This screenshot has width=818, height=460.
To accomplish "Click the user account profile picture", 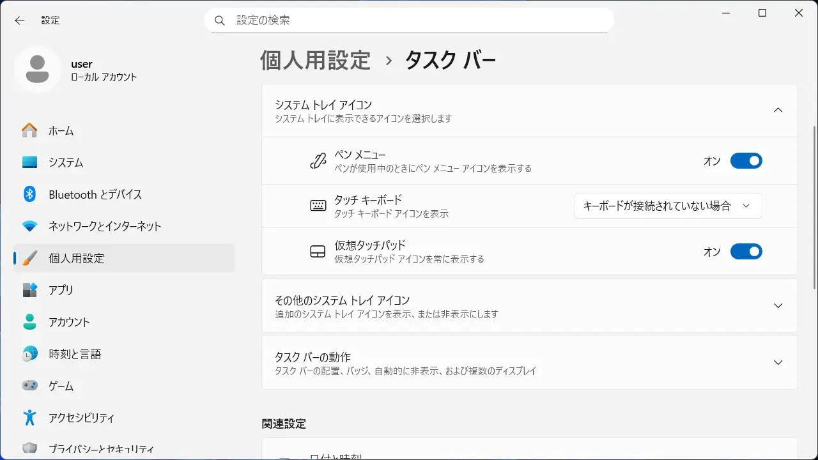I will pyautogui.click(x=38, y=70).
